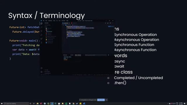Open the Terminal menu in VS Code
Viewport: 187px width, 105px height.
click(x=63, y=21)
